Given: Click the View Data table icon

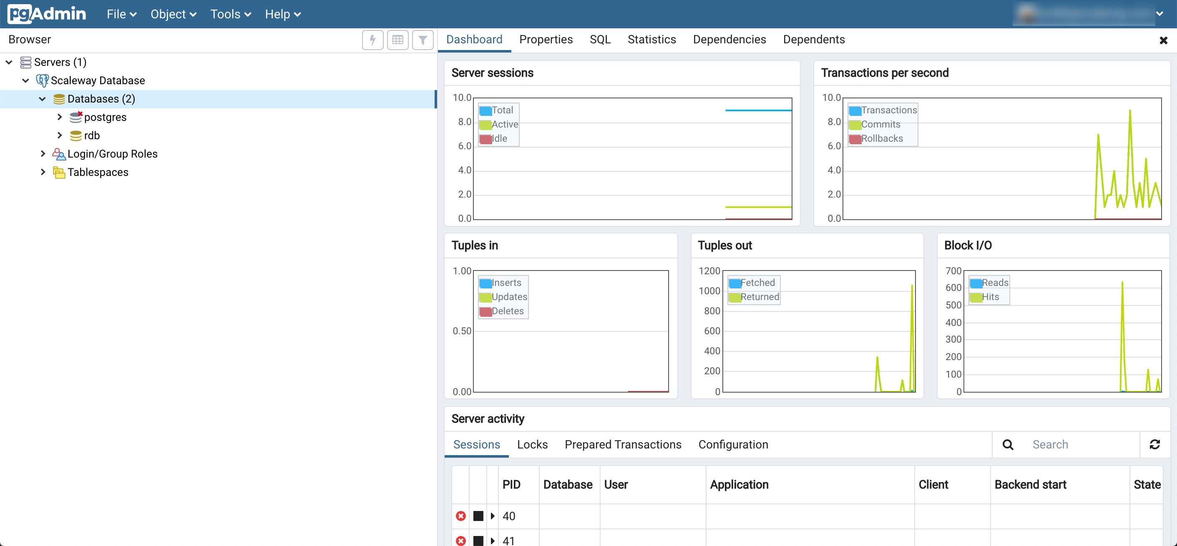Looking at the screenshot, I should 397,40.
